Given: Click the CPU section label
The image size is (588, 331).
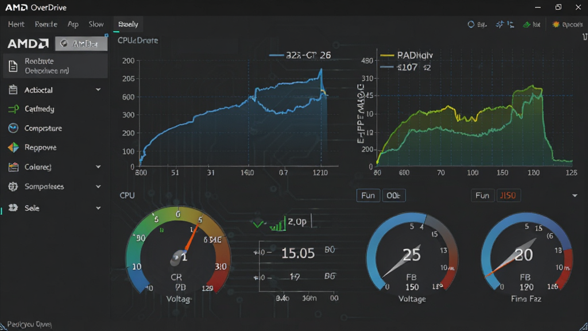Looking at the screenshot, I should pyautogui.click(x=127, y=195).
